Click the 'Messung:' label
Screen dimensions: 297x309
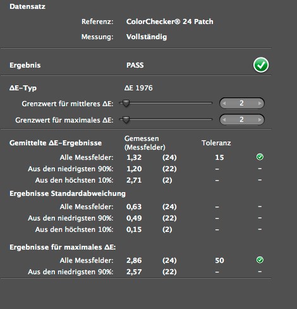97,37
